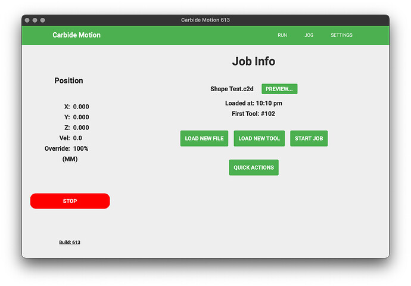Image resolution: width=411 pixels, height=286 pixels.
Task: Switch to the JOG tab
Action: 309,35
